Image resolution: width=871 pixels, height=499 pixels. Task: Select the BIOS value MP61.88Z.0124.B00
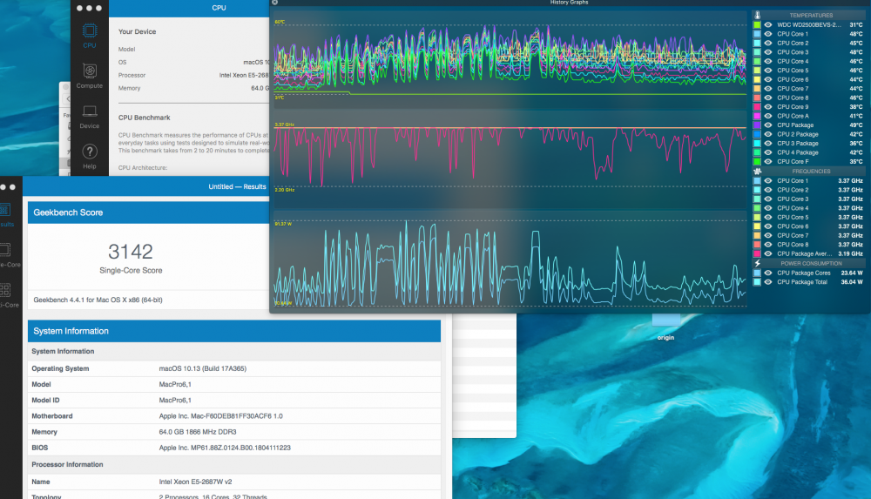(x=225, y=448)
